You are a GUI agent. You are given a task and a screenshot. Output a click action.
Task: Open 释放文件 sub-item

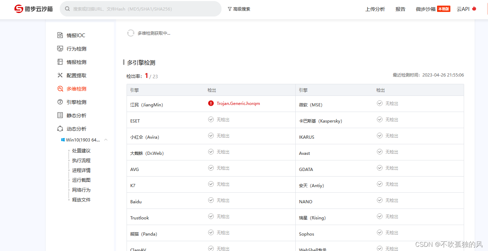81,200
